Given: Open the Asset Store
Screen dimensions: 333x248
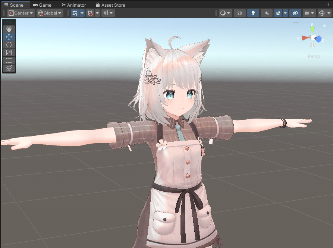Looking at the screenshot, I should (x=110, y=5).
